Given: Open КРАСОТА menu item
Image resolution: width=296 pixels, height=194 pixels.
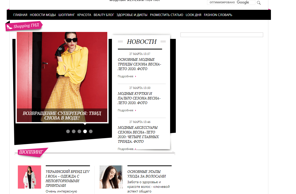Looking at the screenshot, I should pyautogui.click(x=84, y=15).
